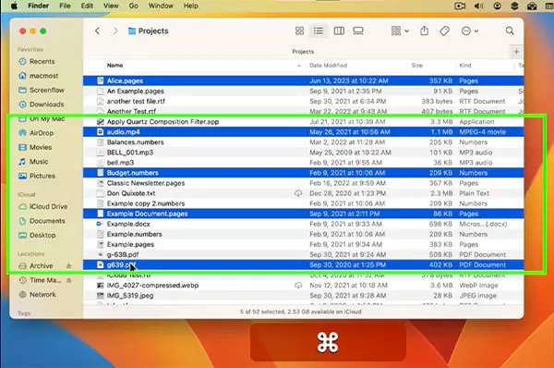The width and height of the screenshot is (554, 368).
Task: Go back with the left chevron
Action: (97, 31)
